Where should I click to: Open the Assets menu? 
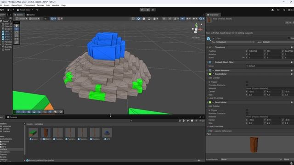[6, 5]
